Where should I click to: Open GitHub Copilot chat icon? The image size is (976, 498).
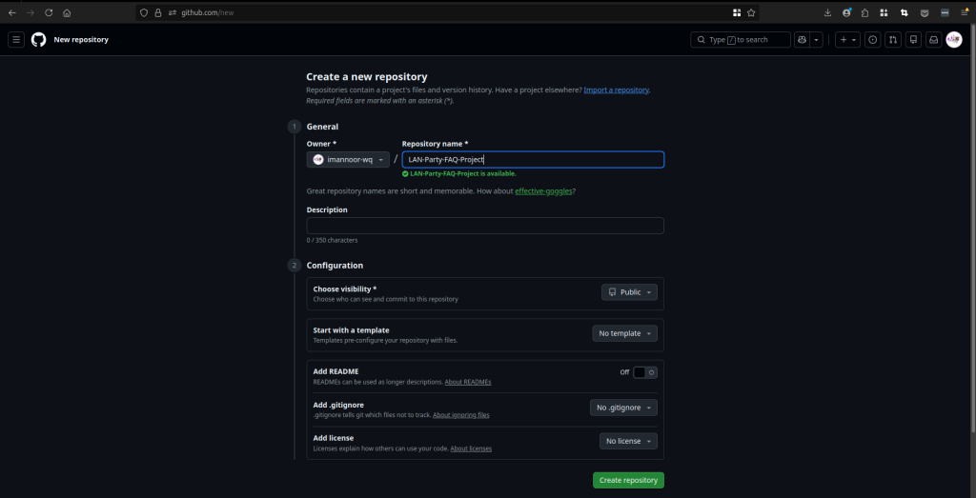tap(803, 40)
